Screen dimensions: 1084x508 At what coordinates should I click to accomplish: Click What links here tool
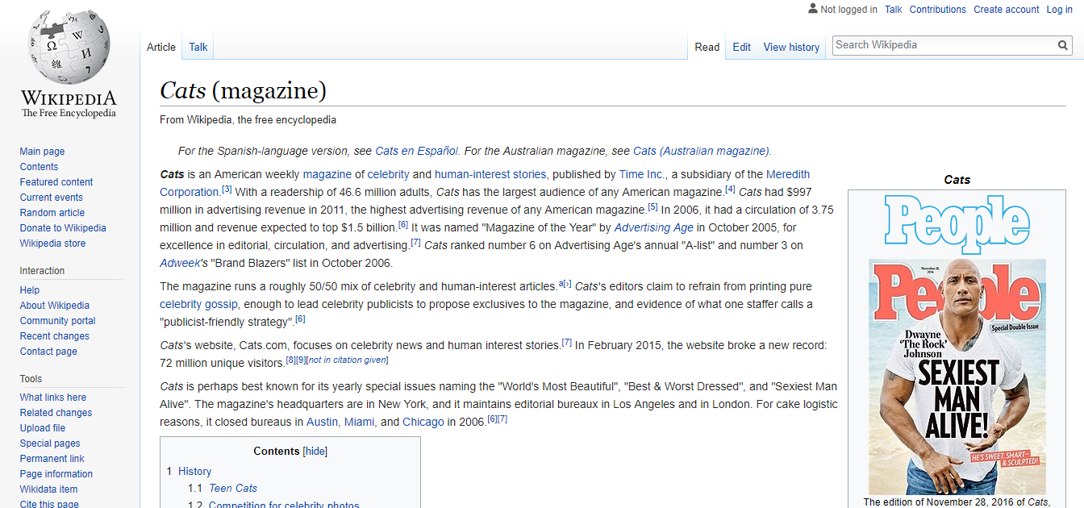coord(53,398)
